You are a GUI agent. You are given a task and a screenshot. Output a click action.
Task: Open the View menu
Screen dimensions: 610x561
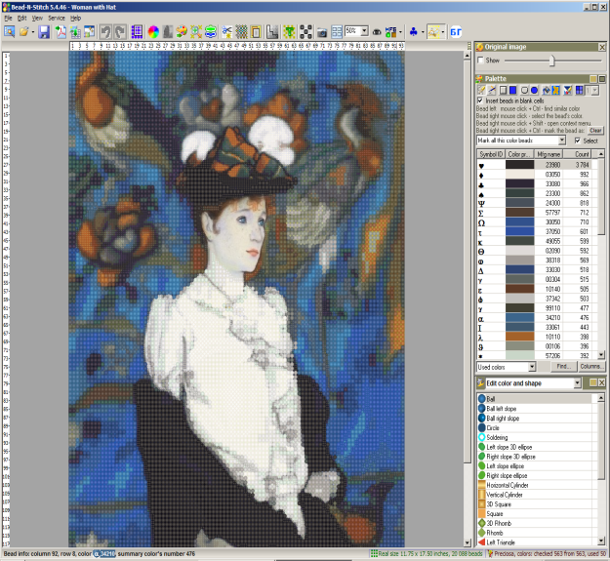pos(37,18)
